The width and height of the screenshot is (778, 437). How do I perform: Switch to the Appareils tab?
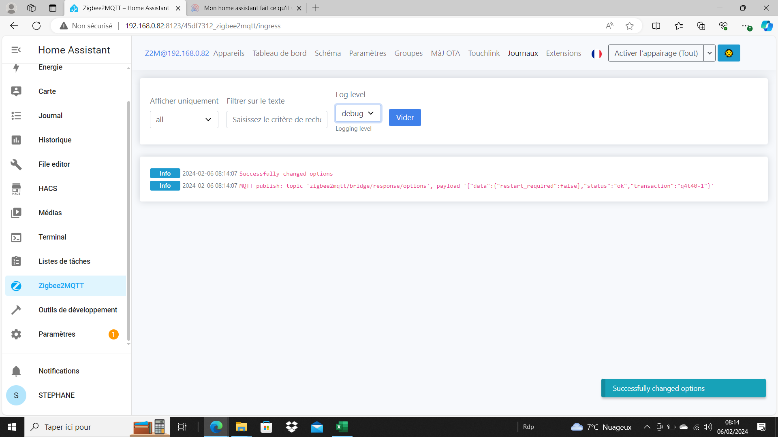[x=229, y=53]
